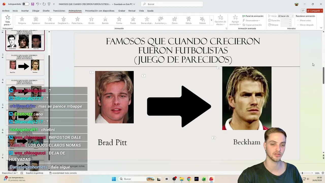Click the Vista previa animation button

tap(8, 20)
